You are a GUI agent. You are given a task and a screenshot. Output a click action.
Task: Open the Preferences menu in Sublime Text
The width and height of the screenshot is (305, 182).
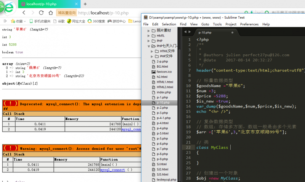point(249,24)
